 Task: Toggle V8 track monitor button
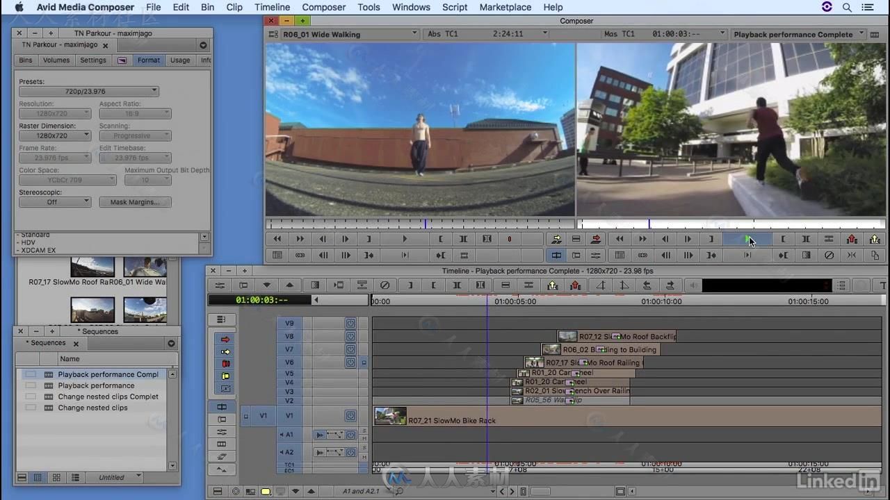(350, 336)
